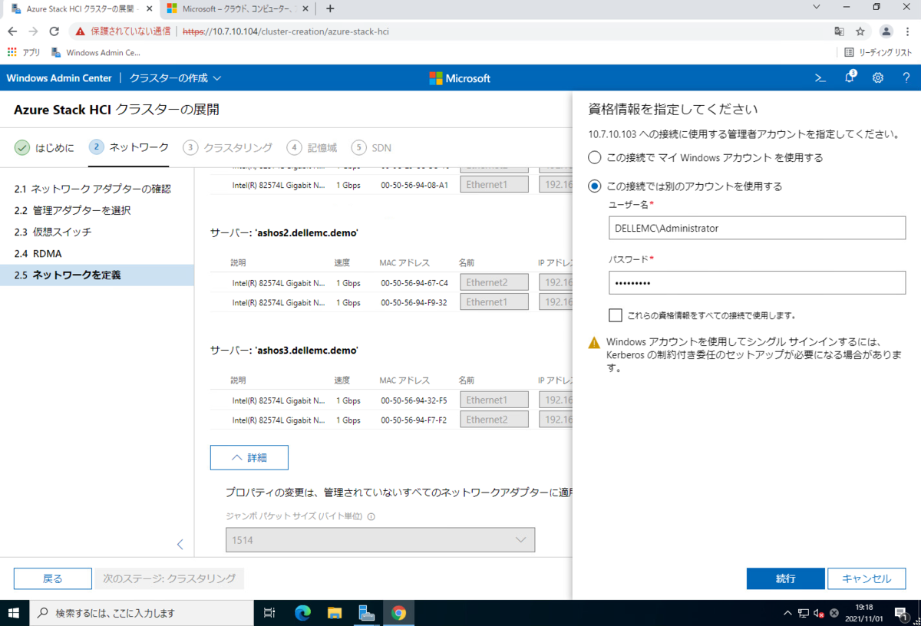921x626 pixels.
Task: Select the ネットワーク step tab
Action: tap(129, 148)
